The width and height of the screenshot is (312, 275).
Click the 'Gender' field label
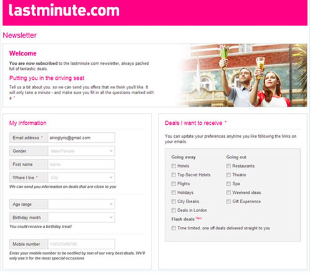click(19, 151)
